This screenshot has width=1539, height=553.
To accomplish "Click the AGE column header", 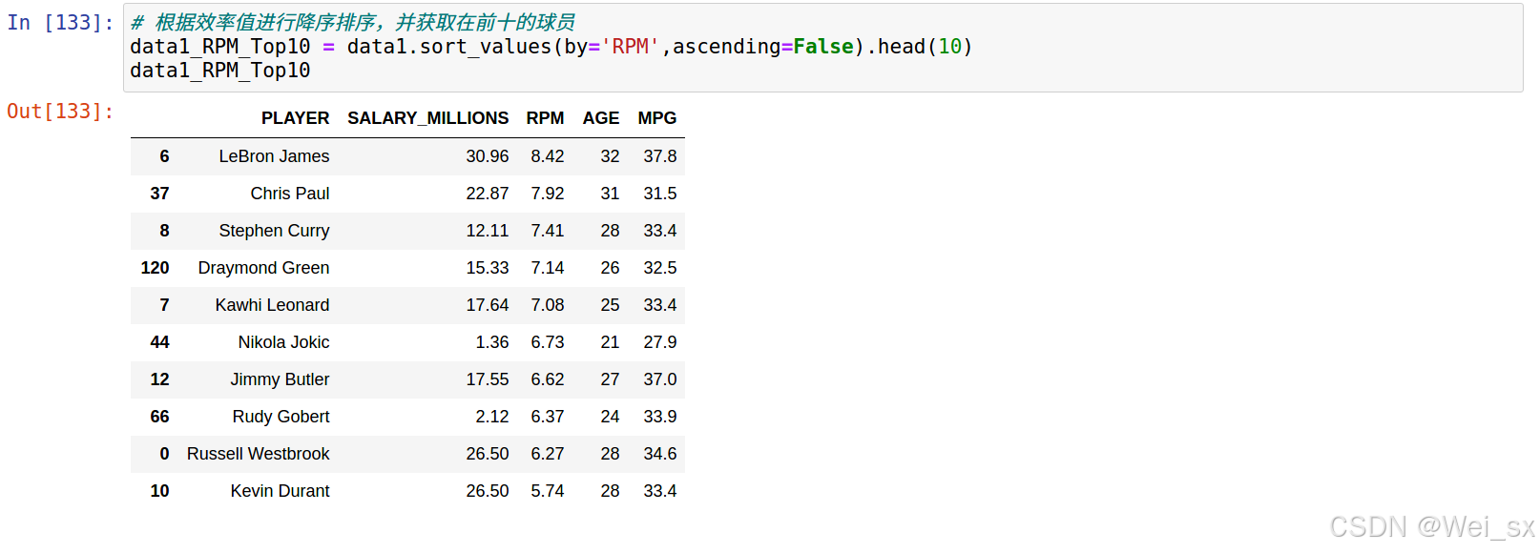I will (601, 118).
